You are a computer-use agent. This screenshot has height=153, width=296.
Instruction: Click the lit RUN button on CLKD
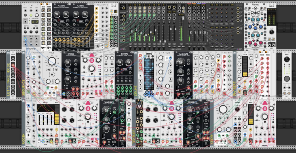(x=31, y=15)
